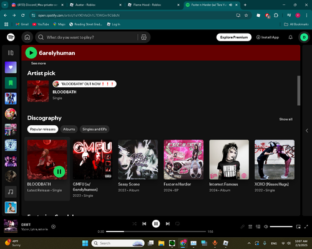Click Show all for Discography
This screenshot has height=249, width=312.
click(x=286, y=119)
